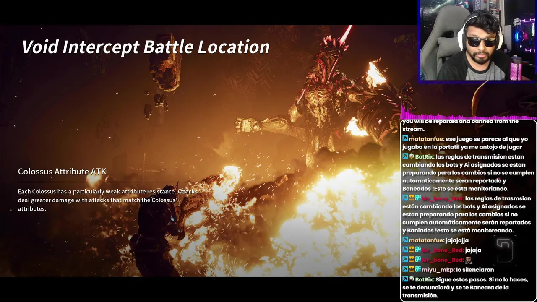Click the crown badge on the 'jajaja' message
537x302 pixels.
[412, 250]
